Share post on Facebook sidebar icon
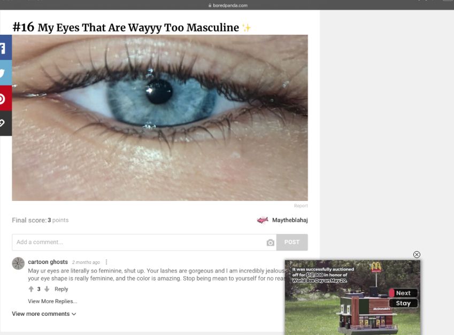 5,48
